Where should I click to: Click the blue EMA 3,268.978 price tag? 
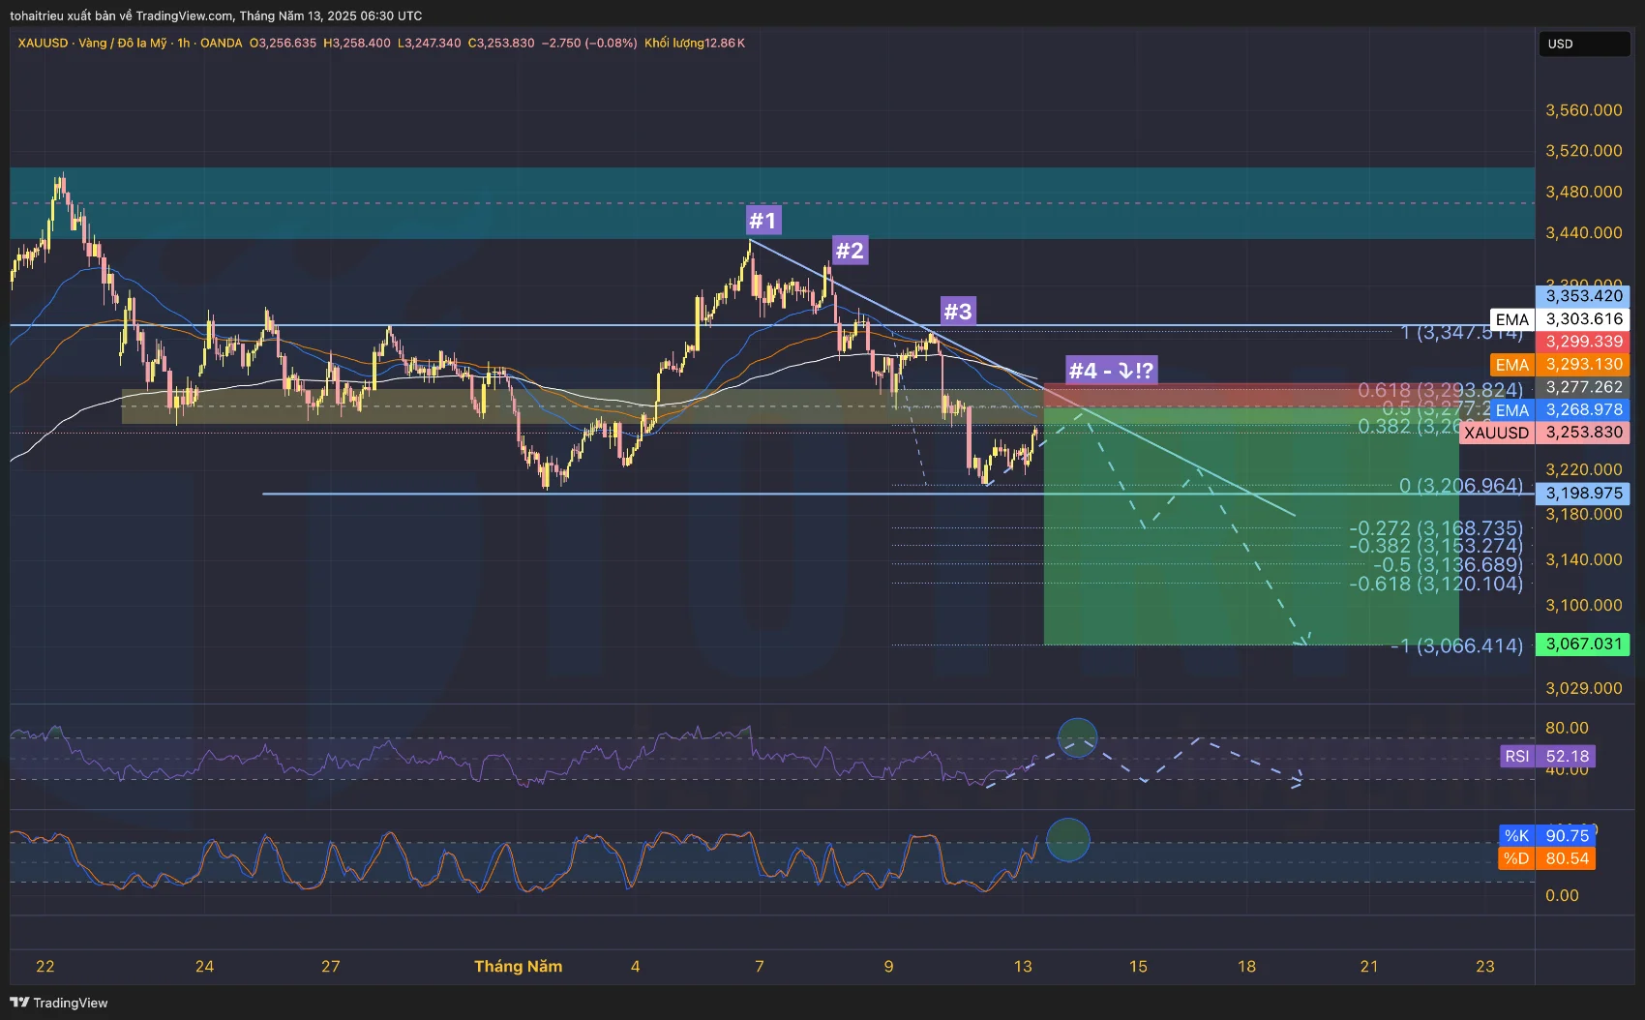pos(1559,410)
